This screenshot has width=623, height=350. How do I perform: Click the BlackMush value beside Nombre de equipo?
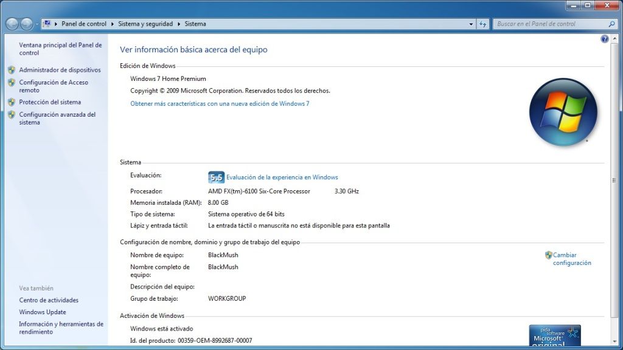pyautogui.click(x=223, y=255)
